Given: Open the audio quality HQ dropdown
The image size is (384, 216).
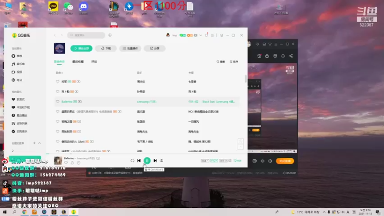Looking at the screenshot, I should (214, 161).
